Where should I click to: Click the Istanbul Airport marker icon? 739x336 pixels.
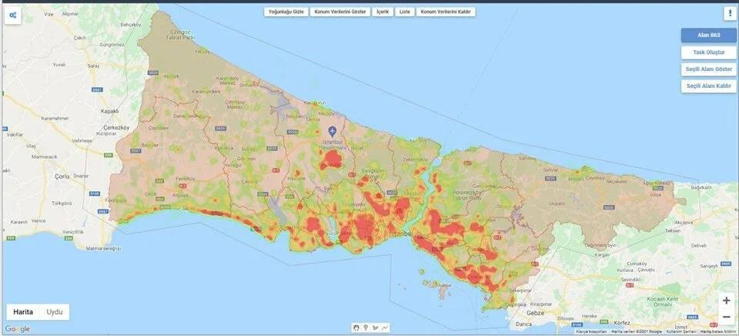pyautogui.click(x=333, y=130)
